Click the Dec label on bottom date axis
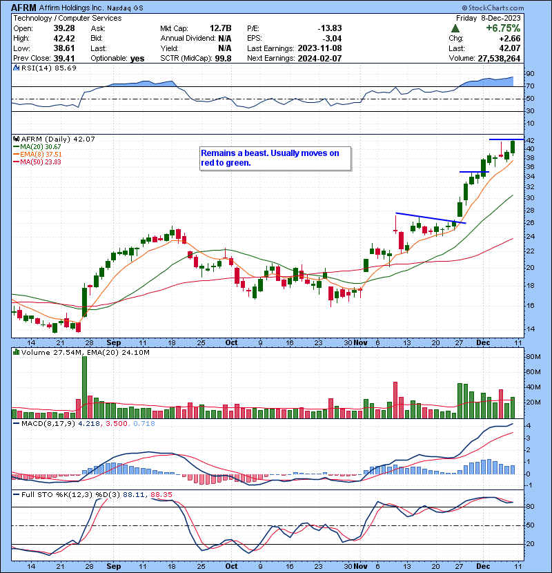 483,566
